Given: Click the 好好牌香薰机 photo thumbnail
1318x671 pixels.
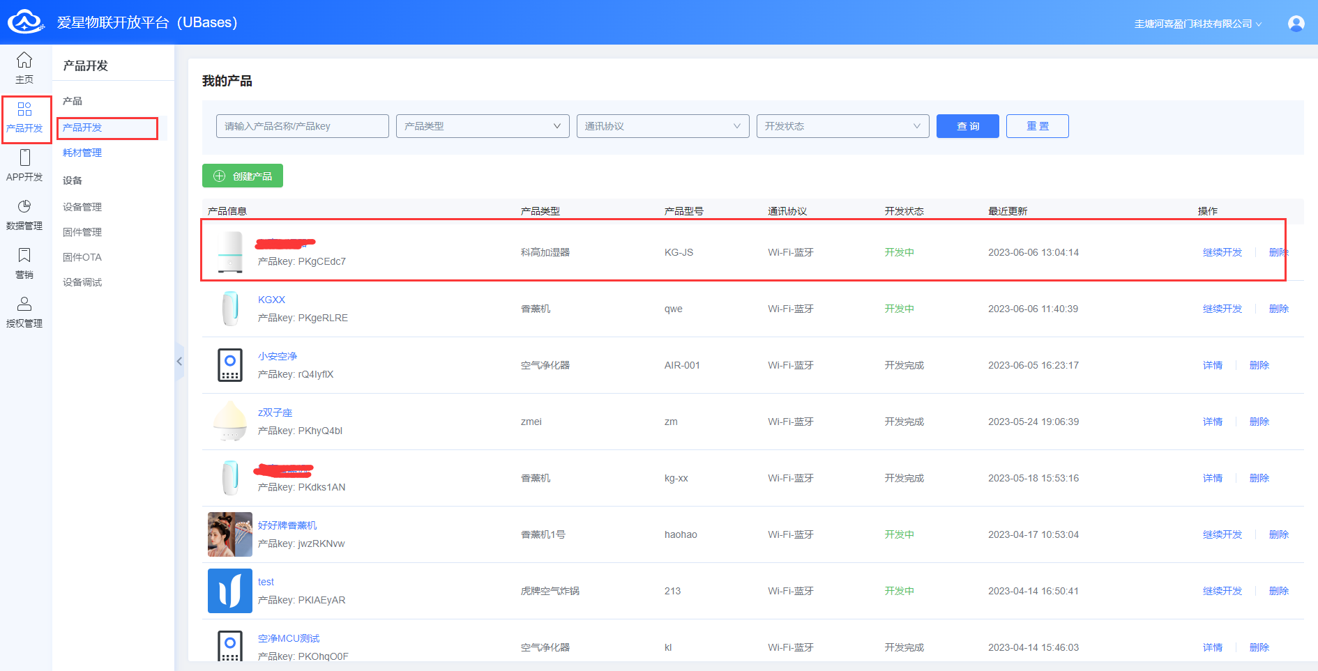Looking at the screenshot, I should pos(230,534).
